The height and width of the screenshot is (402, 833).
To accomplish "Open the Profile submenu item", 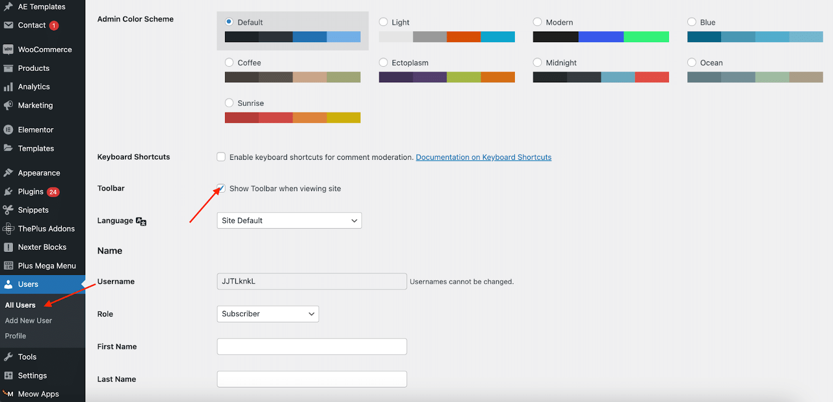I will 16,336.
